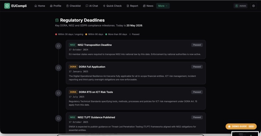Click the 20 May 2026 date text
This screenshot has height=136, width=261.
[x=134, y=25]
